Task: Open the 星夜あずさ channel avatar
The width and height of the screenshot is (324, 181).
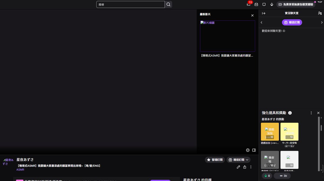Action: (8, 162)
